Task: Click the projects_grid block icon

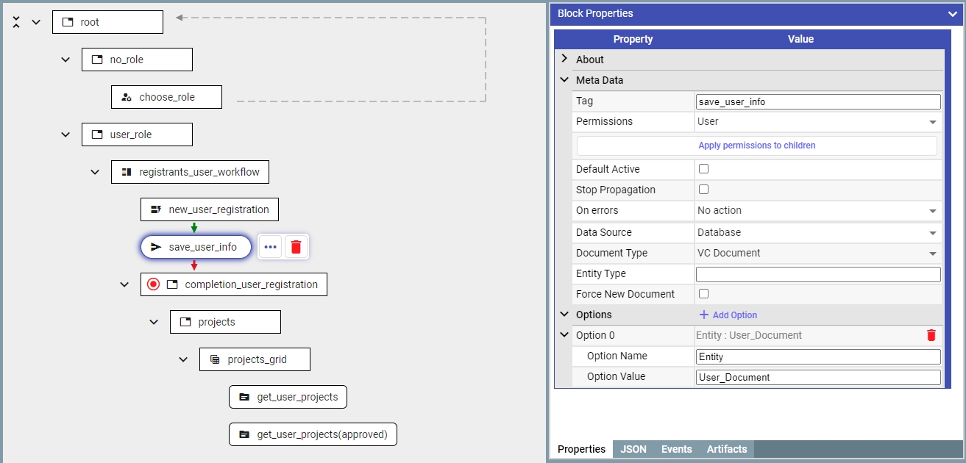Action: [x=215, y=360]
